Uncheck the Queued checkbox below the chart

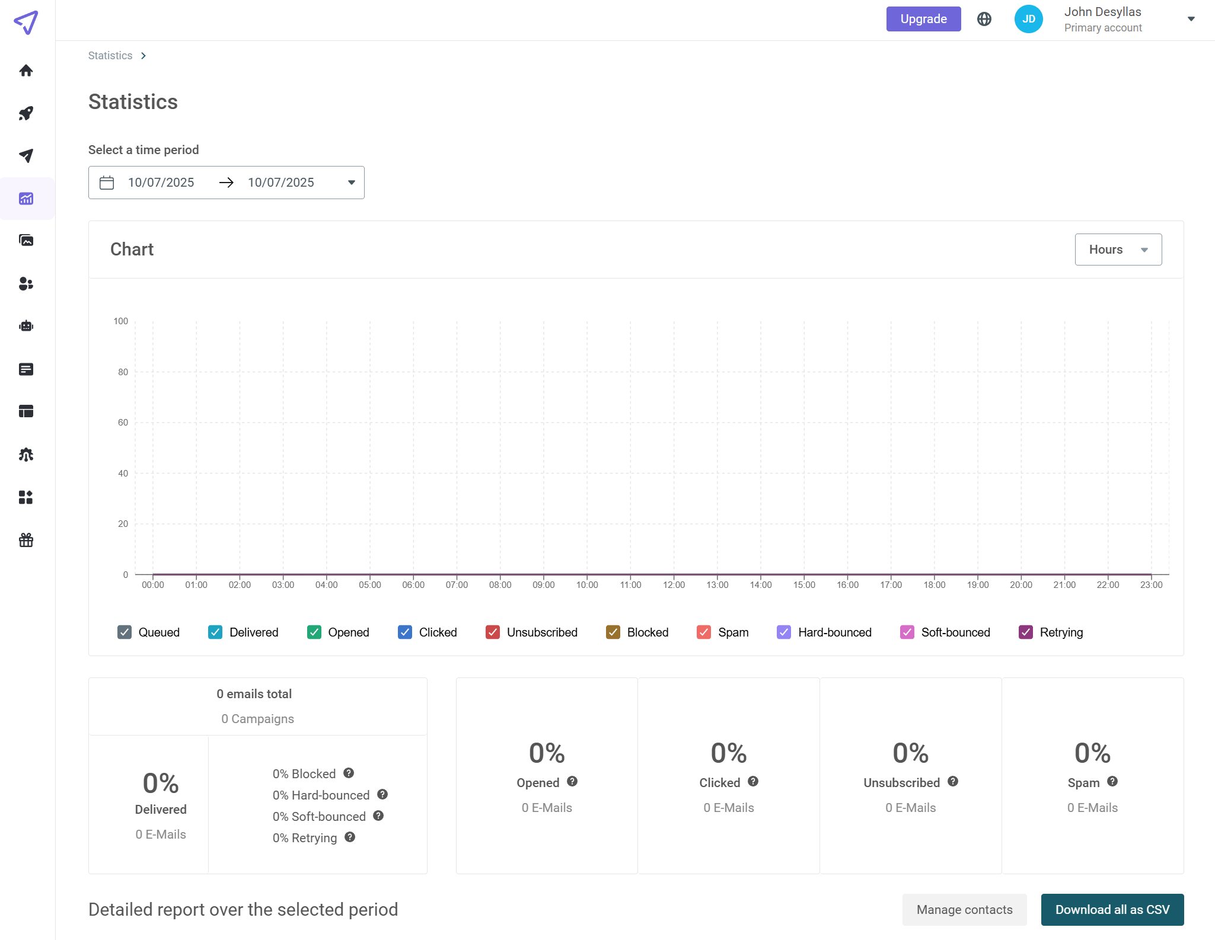tap(124, 632)
